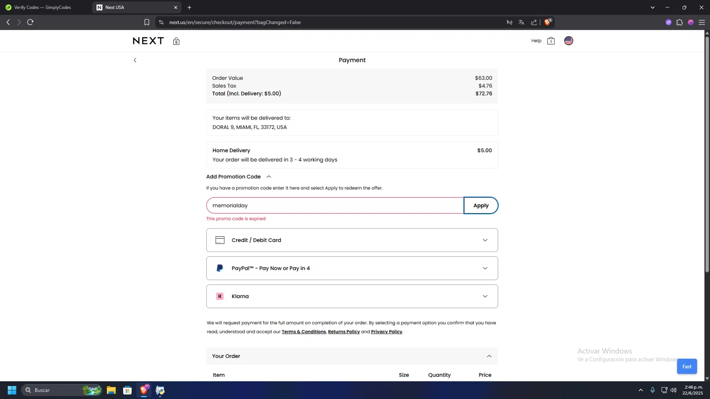Close the Next USA tab

[176, 8]
